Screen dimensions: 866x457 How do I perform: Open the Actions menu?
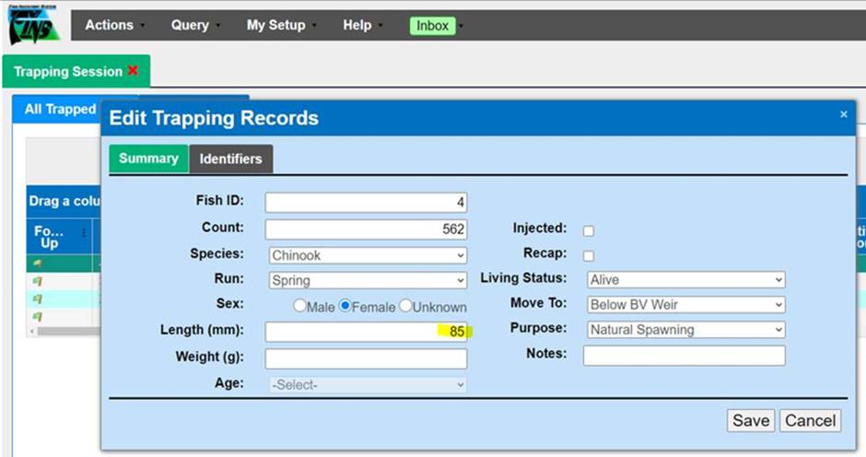point(111,25)
